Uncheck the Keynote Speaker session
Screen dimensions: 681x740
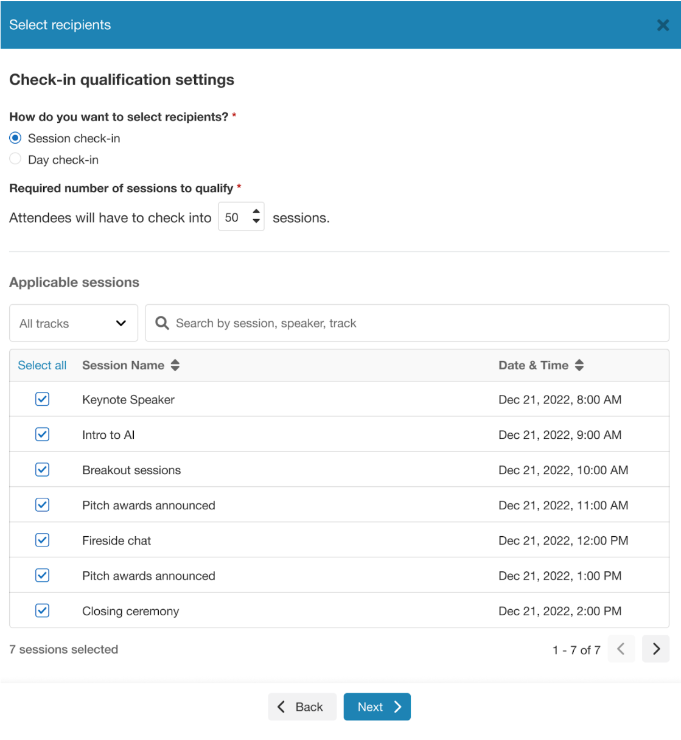coord(42,399)
